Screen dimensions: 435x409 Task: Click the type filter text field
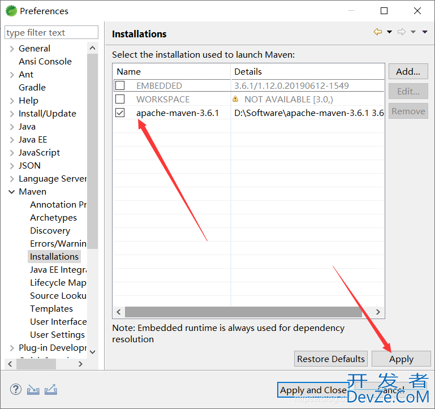click(51, 32)
